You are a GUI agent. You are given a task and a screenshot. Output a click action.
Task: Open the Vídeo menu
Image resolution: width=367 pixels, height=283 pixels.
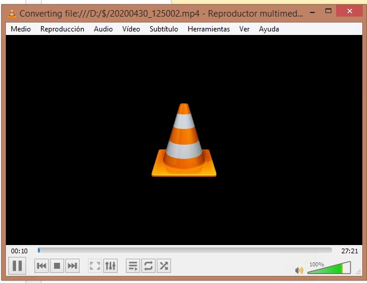point(131,29)
